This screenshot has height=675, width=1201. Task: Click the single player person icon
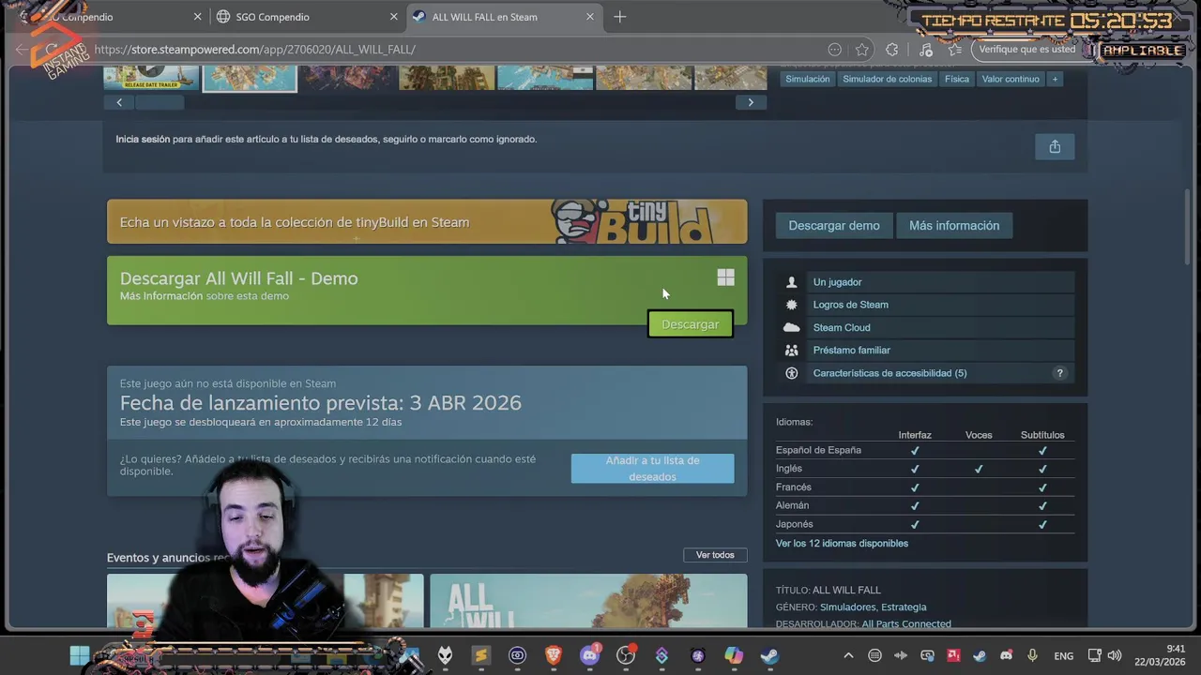(x=792, y=282)
